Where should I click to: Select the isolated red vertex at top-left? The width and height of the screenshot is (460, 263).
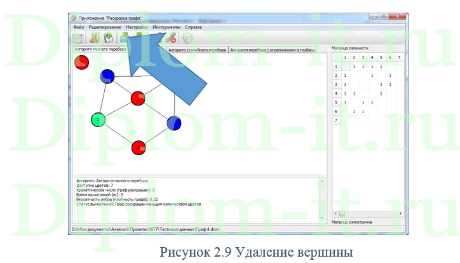tap(82, 62)
